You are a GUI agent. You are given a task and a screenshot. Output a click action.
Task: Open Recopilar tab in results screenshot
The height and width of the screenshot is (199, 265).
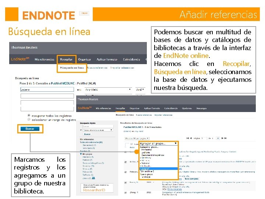pyautogui.click(x=120, y=108)
